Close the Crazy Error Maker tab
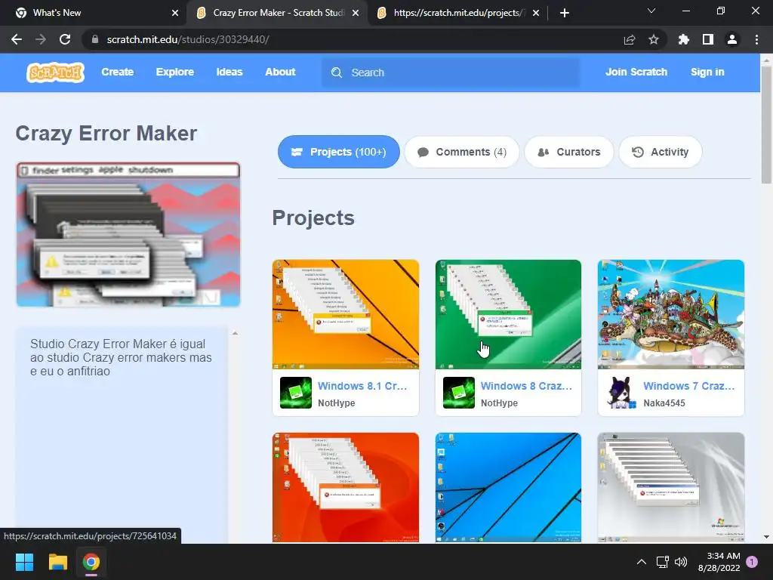Screen dimensions: 773x580 coord(356,13)
